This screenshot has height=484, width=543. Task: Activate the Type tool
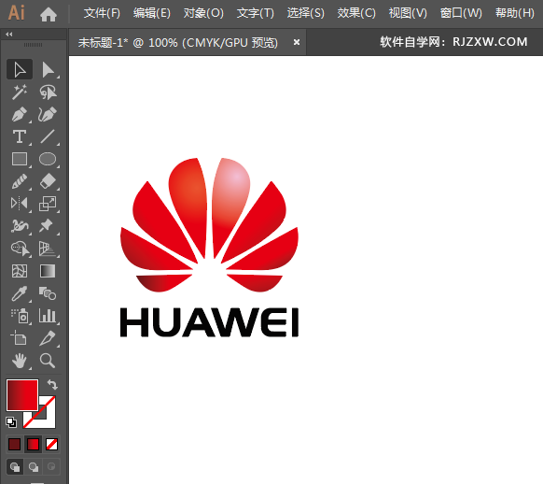(x=20, y=136)
